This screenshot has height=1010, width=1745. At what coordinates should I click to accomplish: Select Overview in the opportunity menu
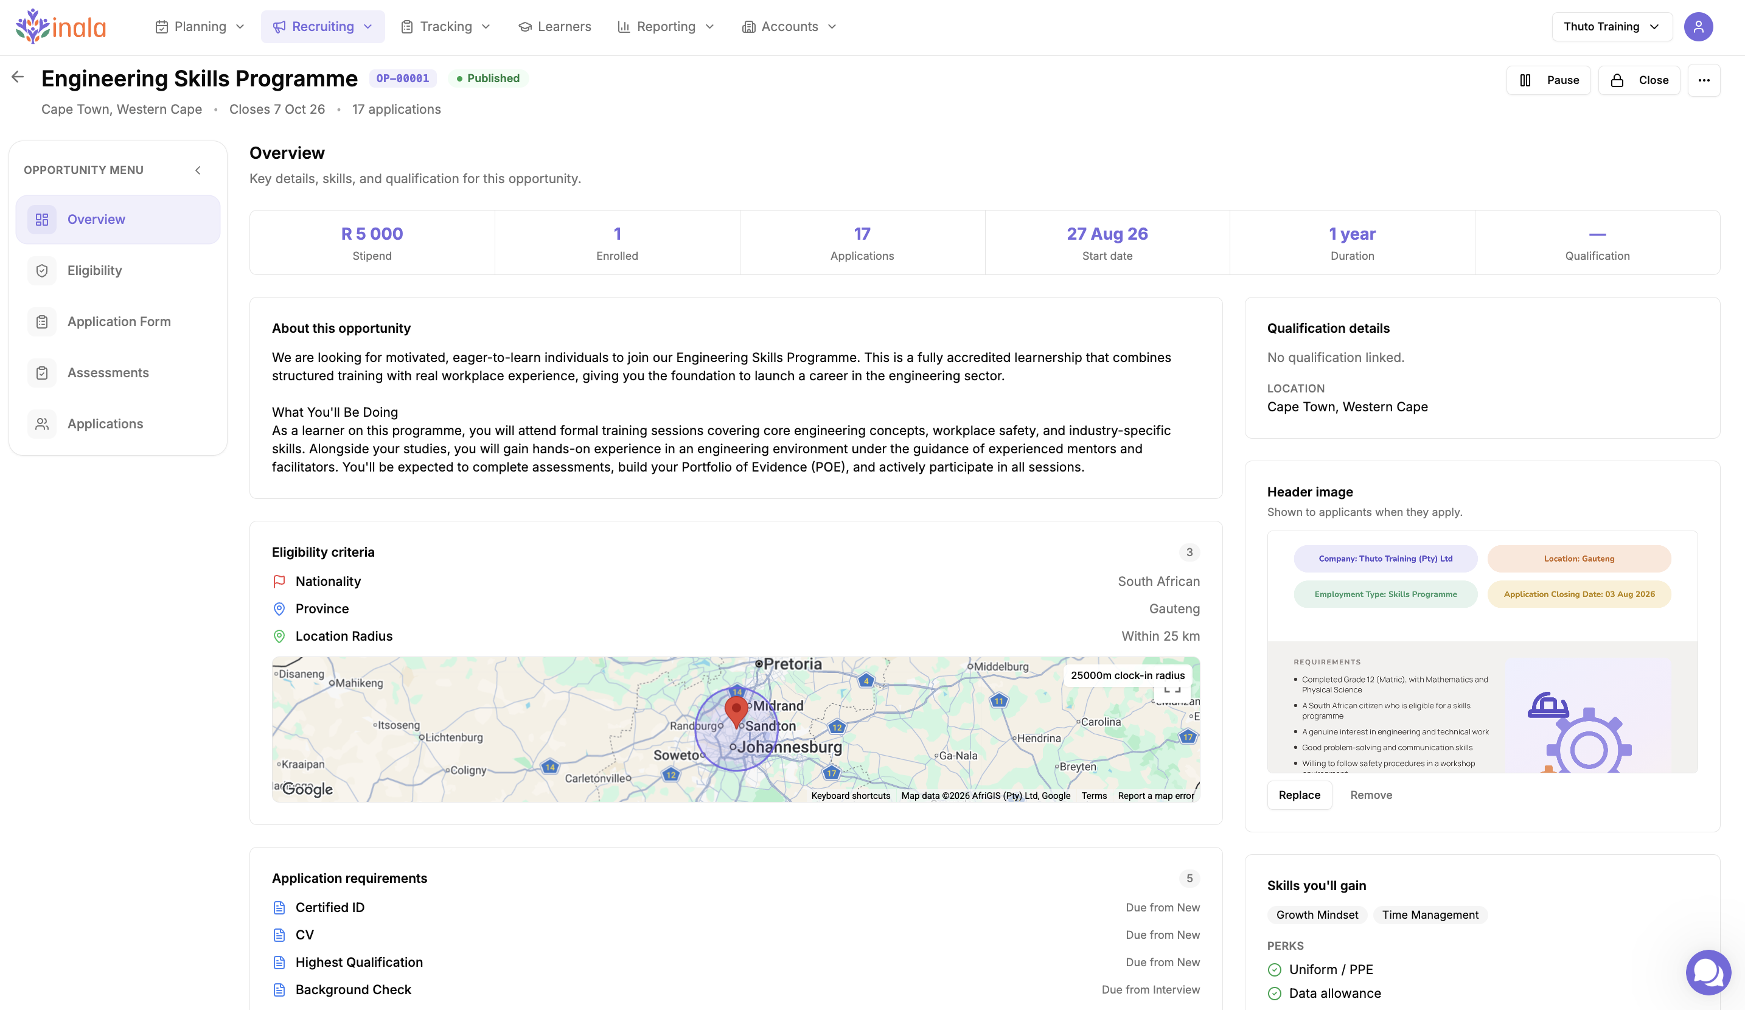tap(117, 220)
